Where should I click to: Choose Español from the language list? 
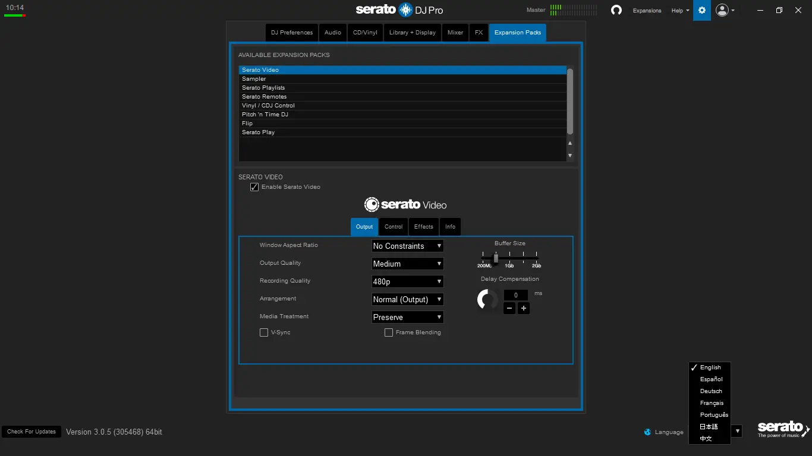(x=710, y=379)
